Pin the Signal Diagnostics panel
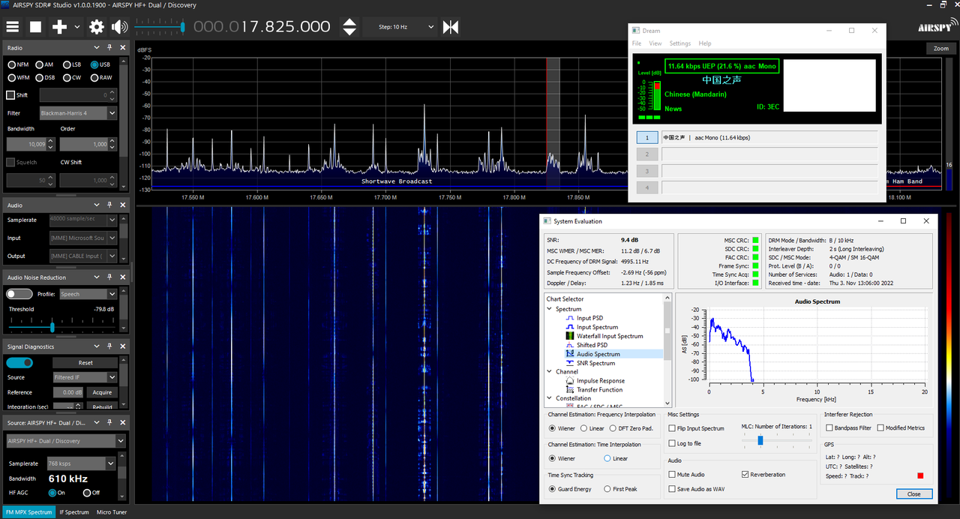The width and height of the screenshot is (960, 519). [x=109, y=346]
